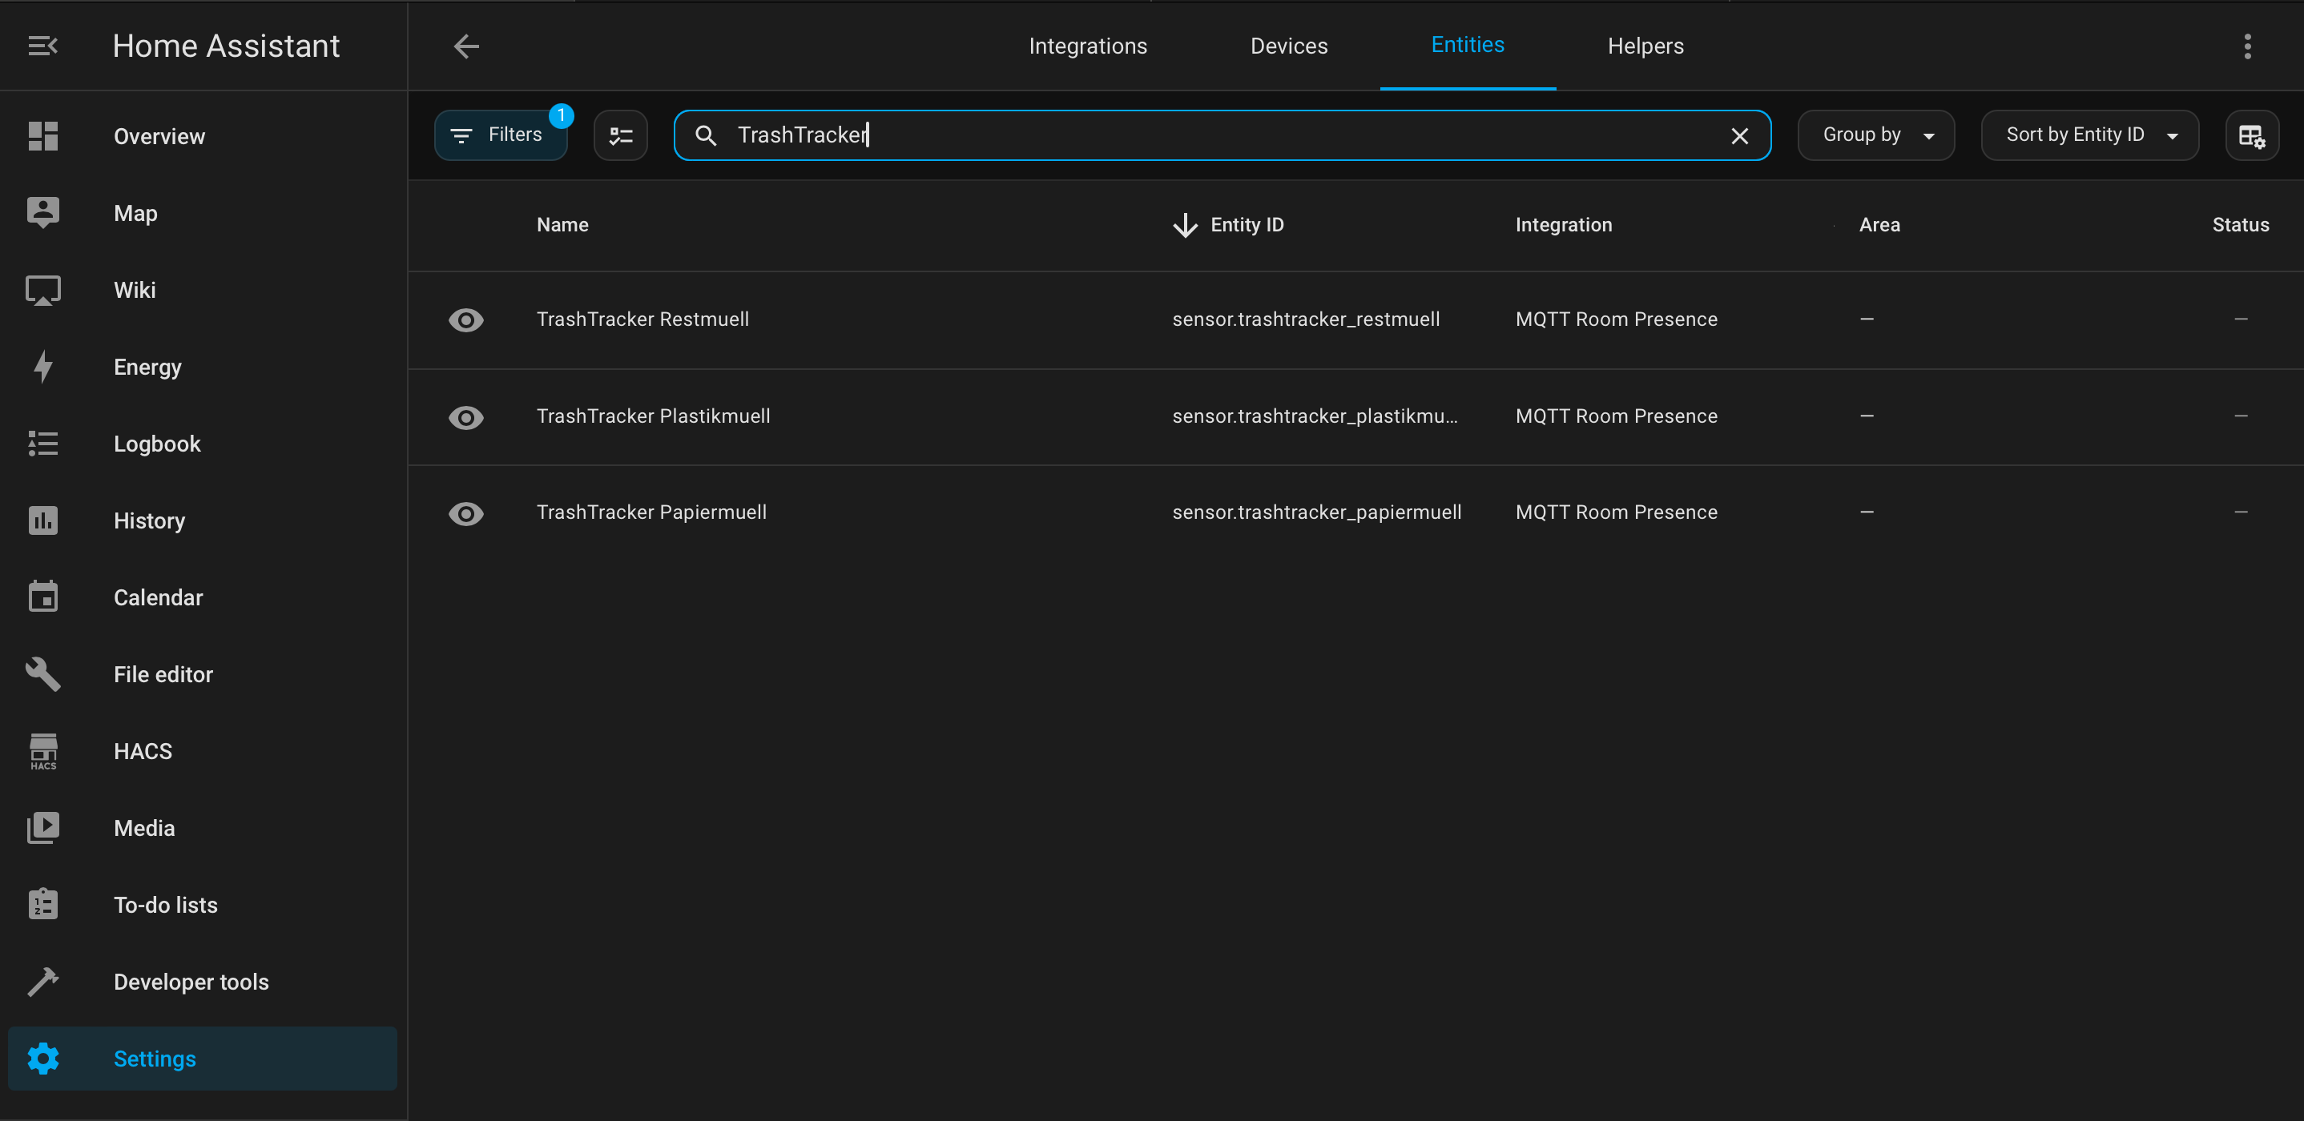The image size is (2304, 1121).
Task: Click sensor.trashtracker_papiermuell entity ID
Action: [x=1316, y=512]
